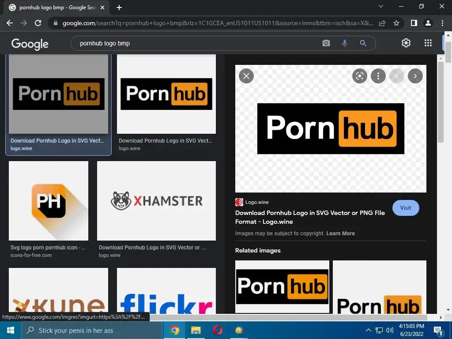Screen dimensions: 452x339
Task: Open network status in system tray
Action: click(x=379, y=330)
